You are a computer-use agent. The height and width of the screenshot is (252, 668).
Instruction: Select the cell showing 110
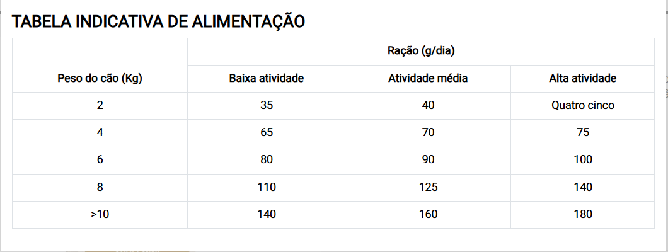[267, 187]
